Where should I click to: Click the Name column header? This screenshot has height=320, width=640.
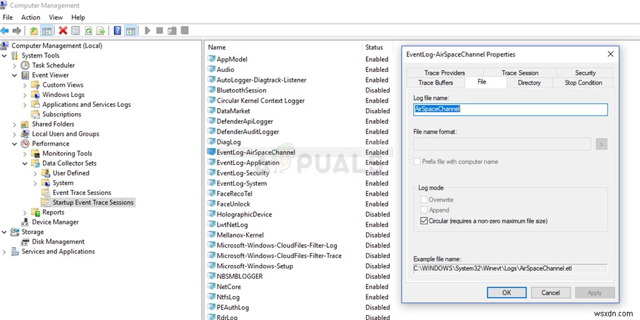click(x=282, y=47)
